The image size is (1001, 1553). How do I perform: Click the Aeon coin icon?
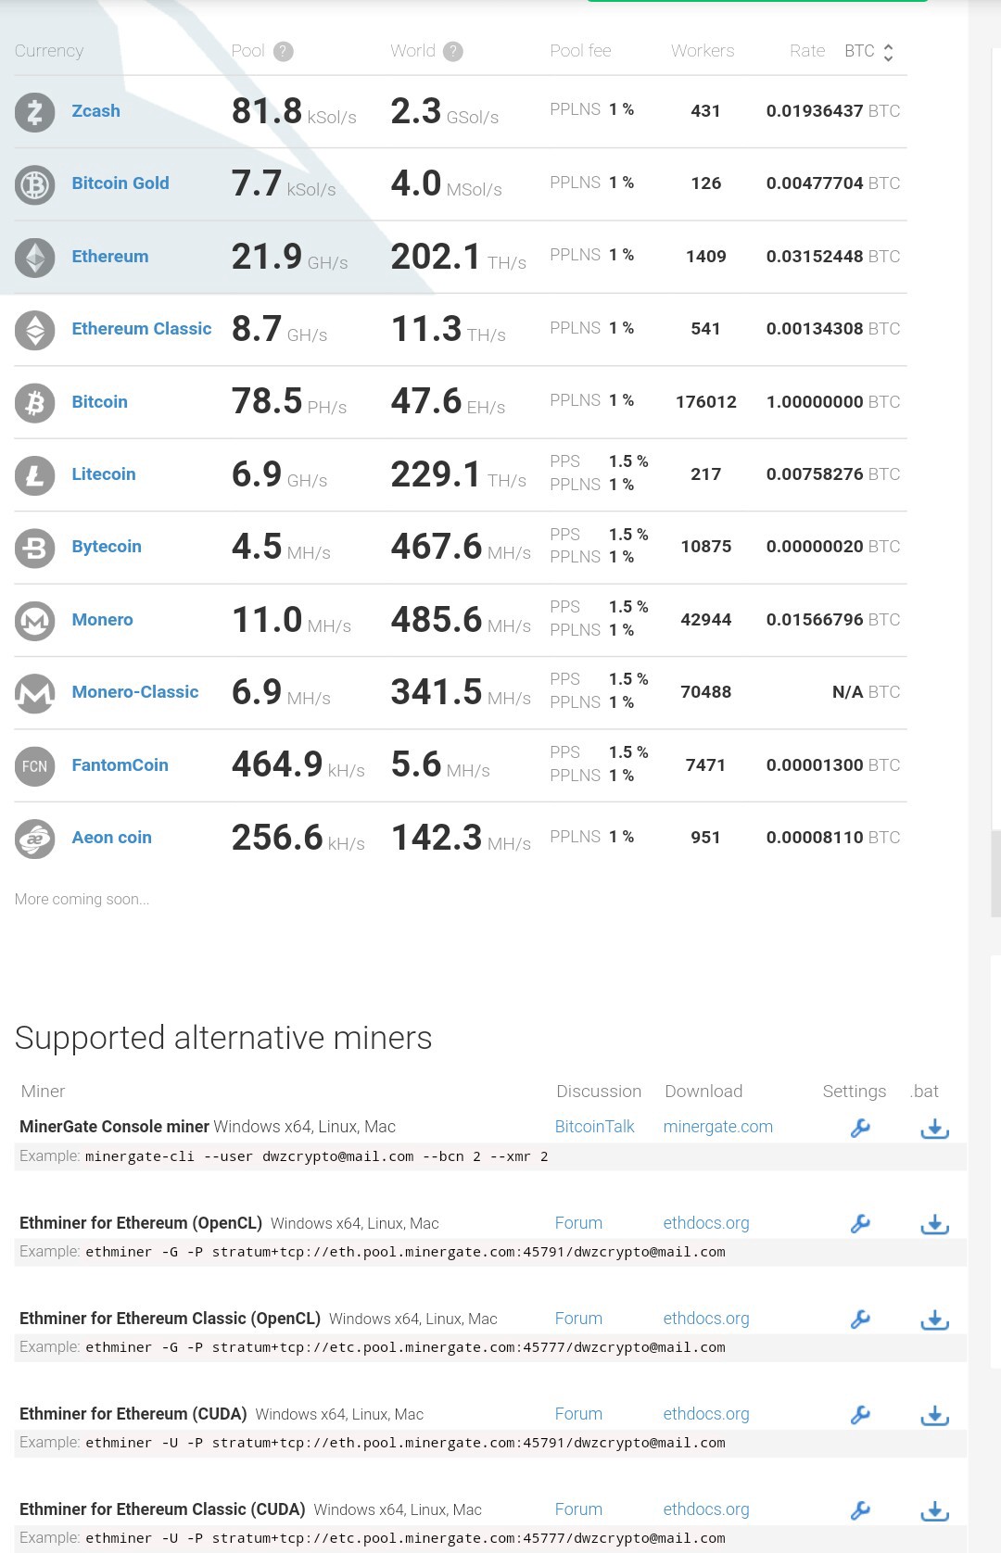(x=35, y=838)
